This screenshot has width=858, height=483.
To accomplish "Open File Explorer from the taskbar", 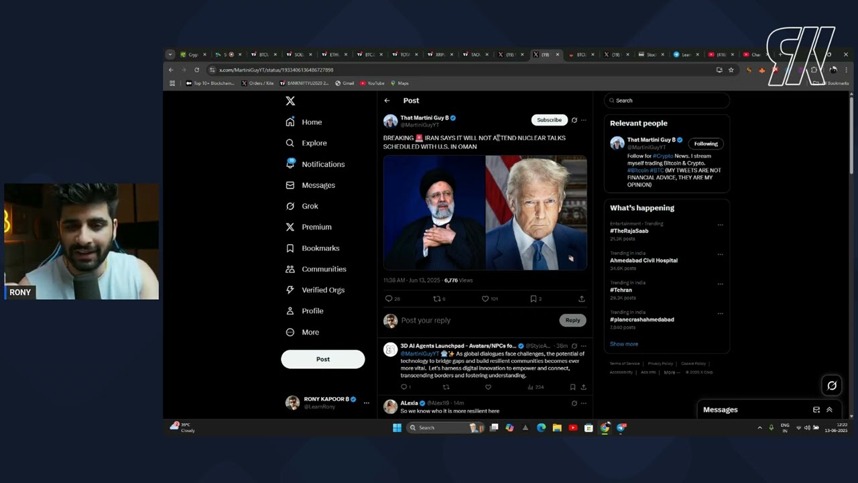I will coord(557,428).
